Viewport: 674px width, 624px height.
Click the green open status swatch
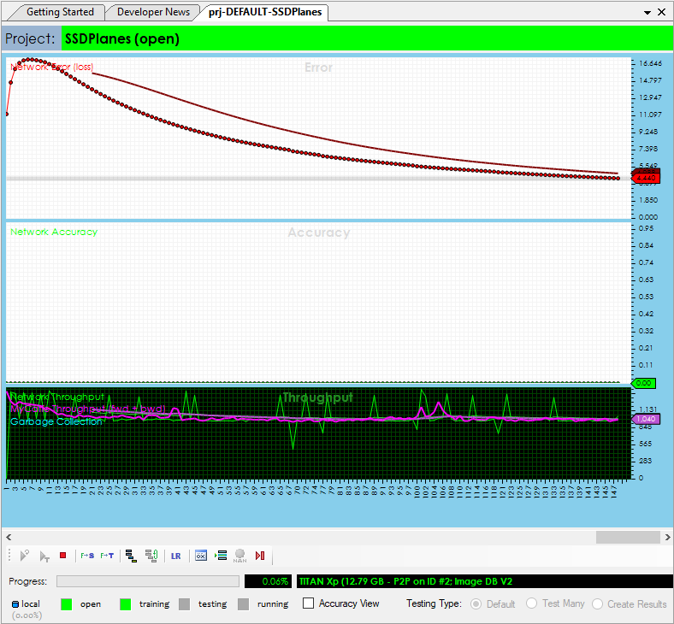67,604
